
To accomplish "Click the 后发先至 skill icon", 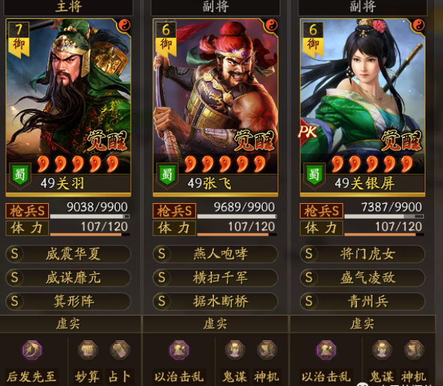I will tap(33, 350).
